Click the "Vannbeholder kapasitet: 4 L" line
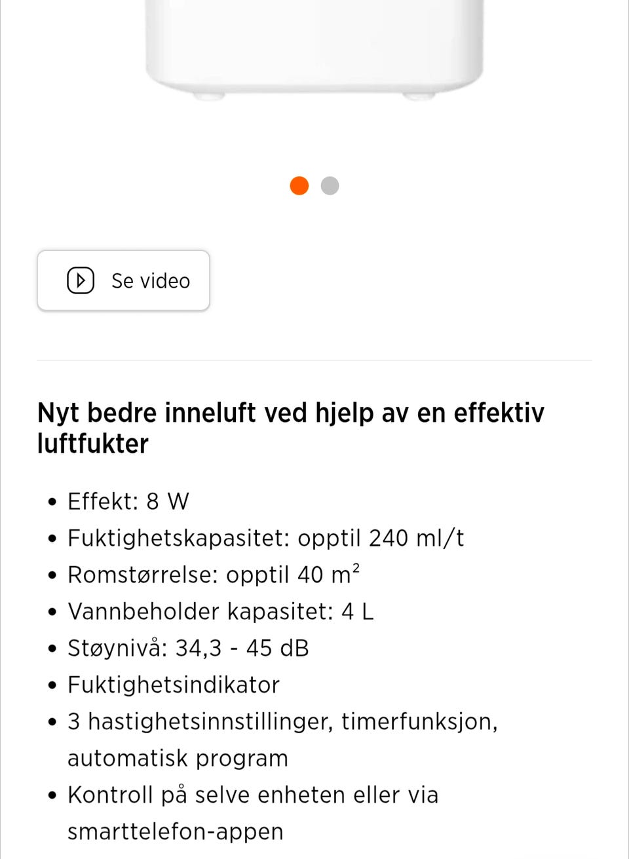629x859 pixels. [221, 611]
